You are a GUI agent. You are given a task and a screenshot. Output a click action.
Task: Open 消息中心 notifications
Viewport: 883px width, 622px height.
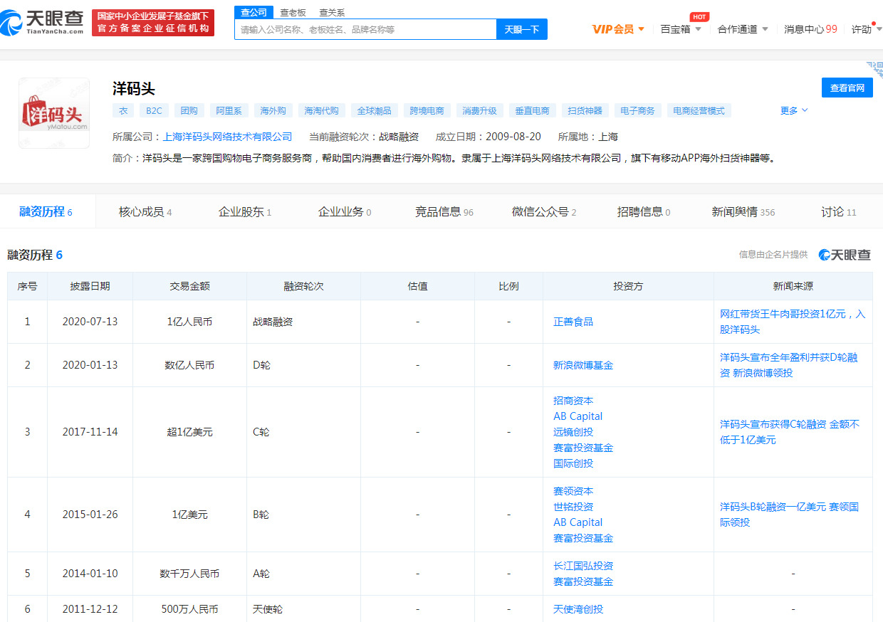(810, 29)
